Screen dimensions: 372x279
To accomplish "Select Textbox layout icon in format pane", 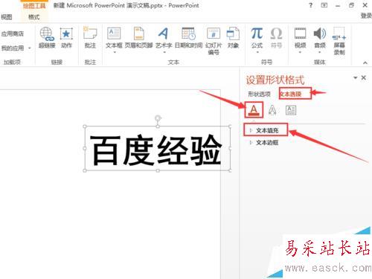I will tap(291, 110).
